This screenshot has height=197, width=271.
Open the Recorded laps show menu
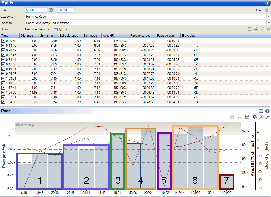point(37,29)
